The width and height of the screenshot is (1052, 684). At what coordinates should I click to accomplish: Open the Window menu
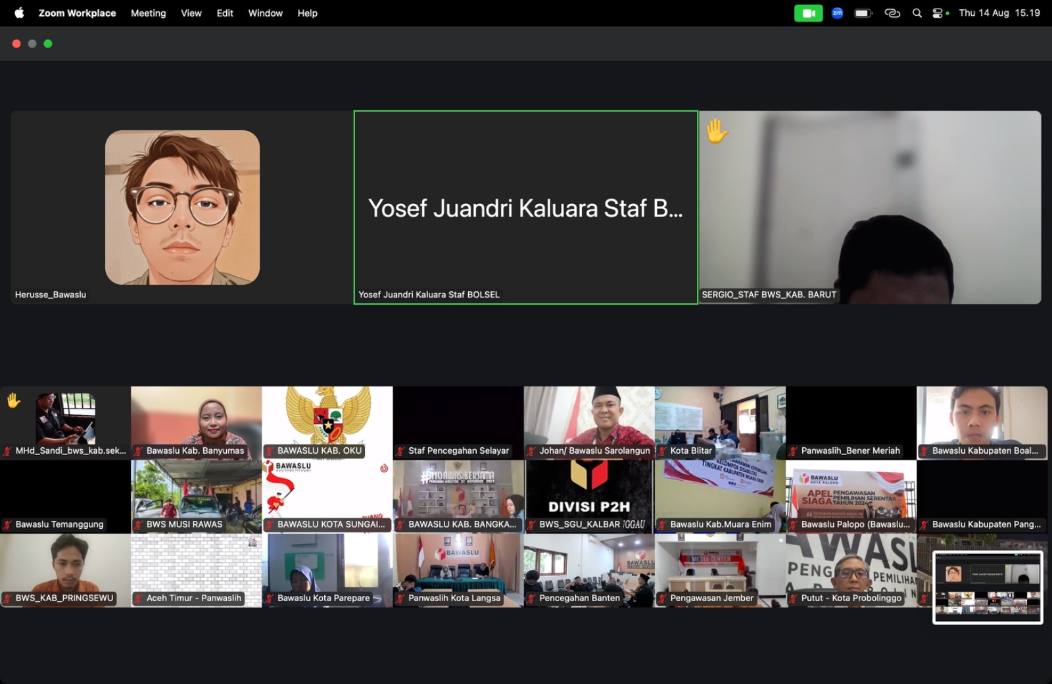coord(265,13)
